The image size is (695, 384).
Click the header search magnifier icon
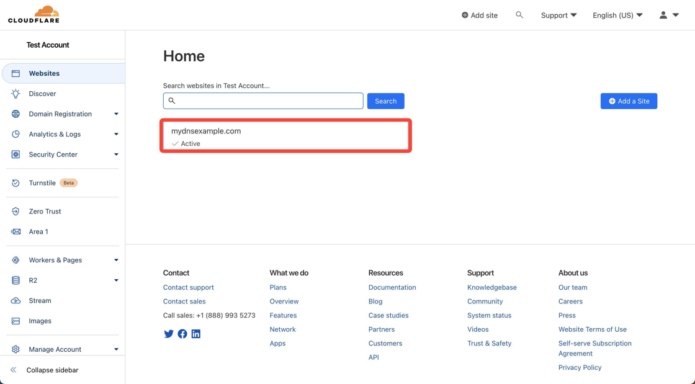519,15
